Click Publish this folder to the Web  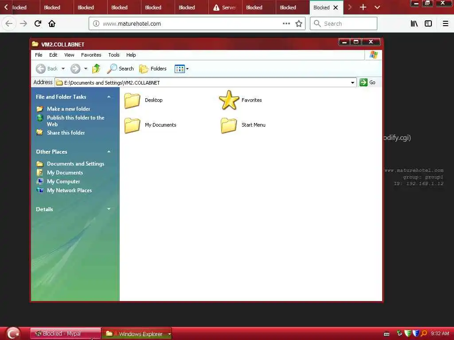[75, 121]
